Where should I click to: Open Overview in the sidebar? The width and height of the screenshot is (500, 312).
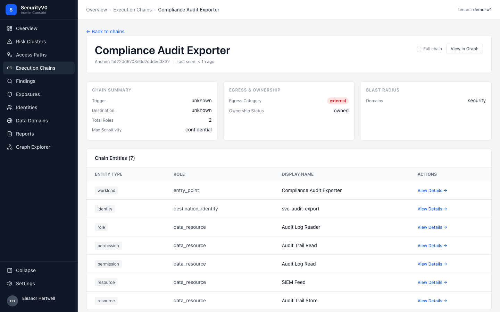pos(39,28)
